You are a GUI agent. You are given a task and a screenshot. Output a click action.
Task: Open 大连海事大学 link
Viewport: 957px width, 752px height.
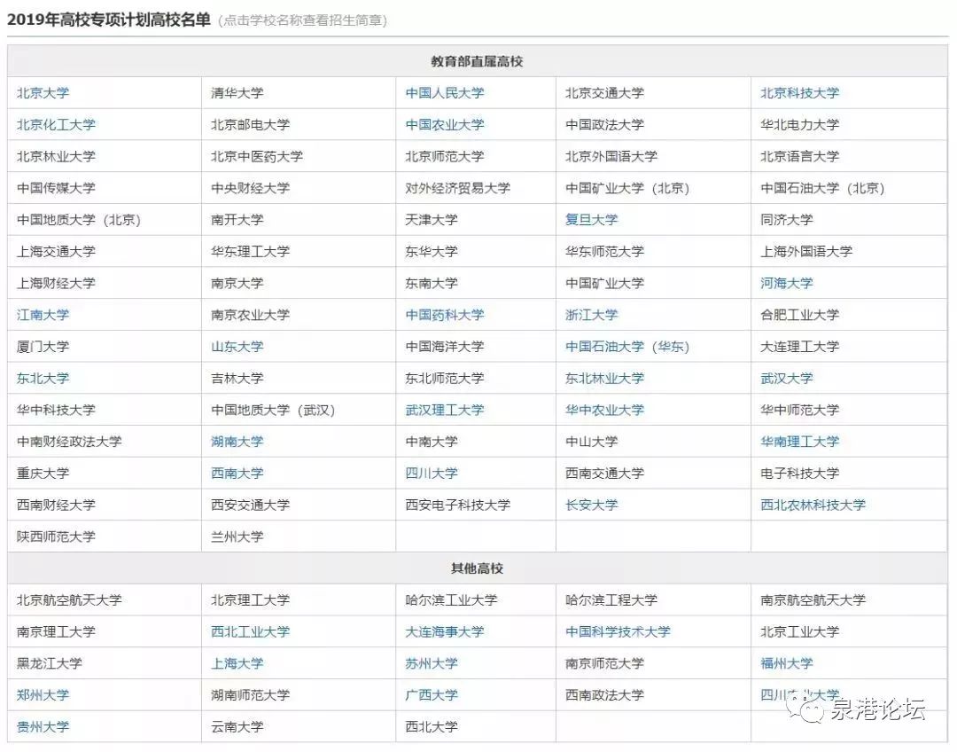pyautogui.click(x=444, y=631)
